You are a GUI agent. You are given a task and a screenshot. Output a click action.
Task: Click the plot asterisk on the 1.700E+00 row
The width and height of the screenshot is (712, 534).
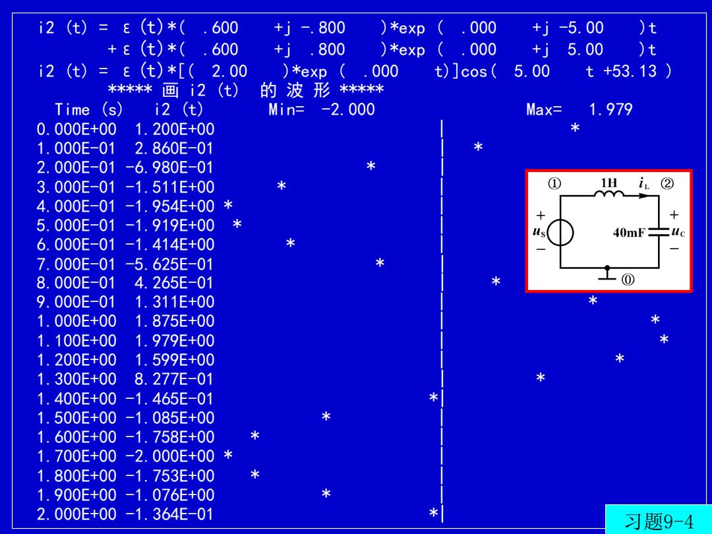[228, 455]
